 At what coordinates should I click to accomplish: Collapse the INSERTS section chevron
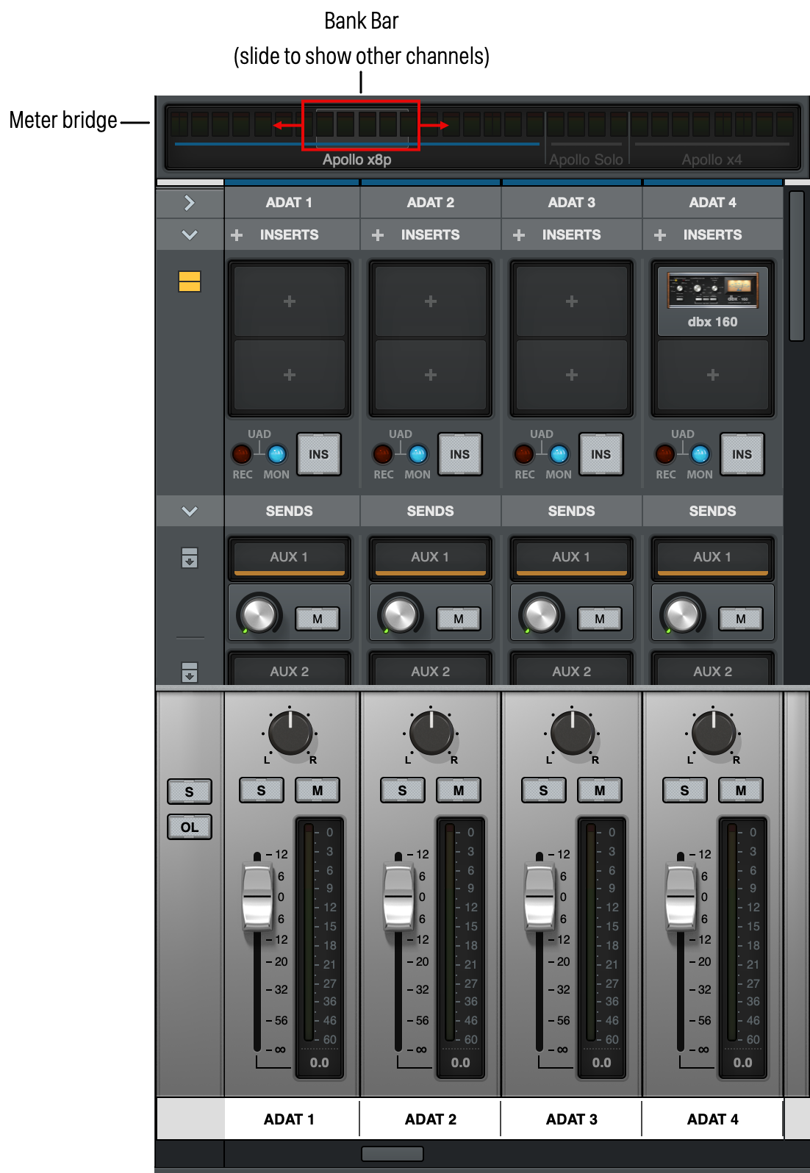coord(190,235)
